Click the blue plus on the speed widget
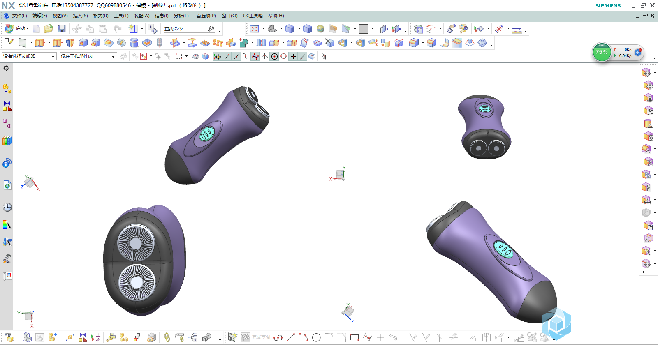This screenshot has height=346, width=658. pyautogui.click(x=638, y=53)
